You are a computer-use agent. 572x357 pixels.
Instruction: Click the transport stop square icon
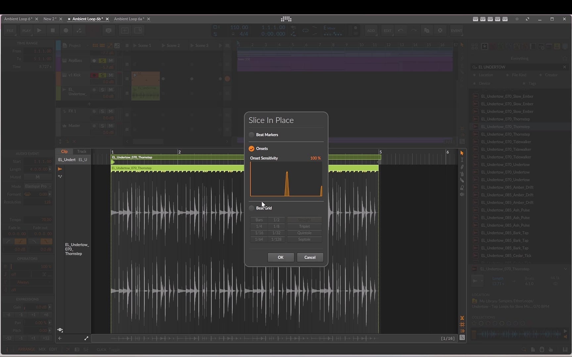[x=53, y=30]
